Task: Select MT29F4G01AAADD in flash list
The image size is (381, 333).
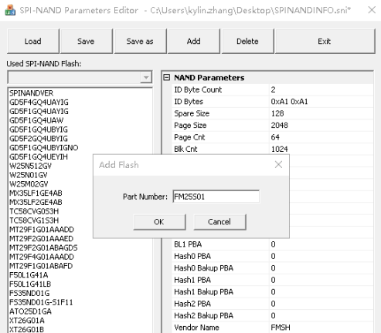Action: [42, 257]
